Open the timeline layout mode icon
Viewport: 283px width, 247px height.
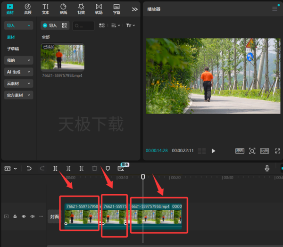click(x=8, y=168)
